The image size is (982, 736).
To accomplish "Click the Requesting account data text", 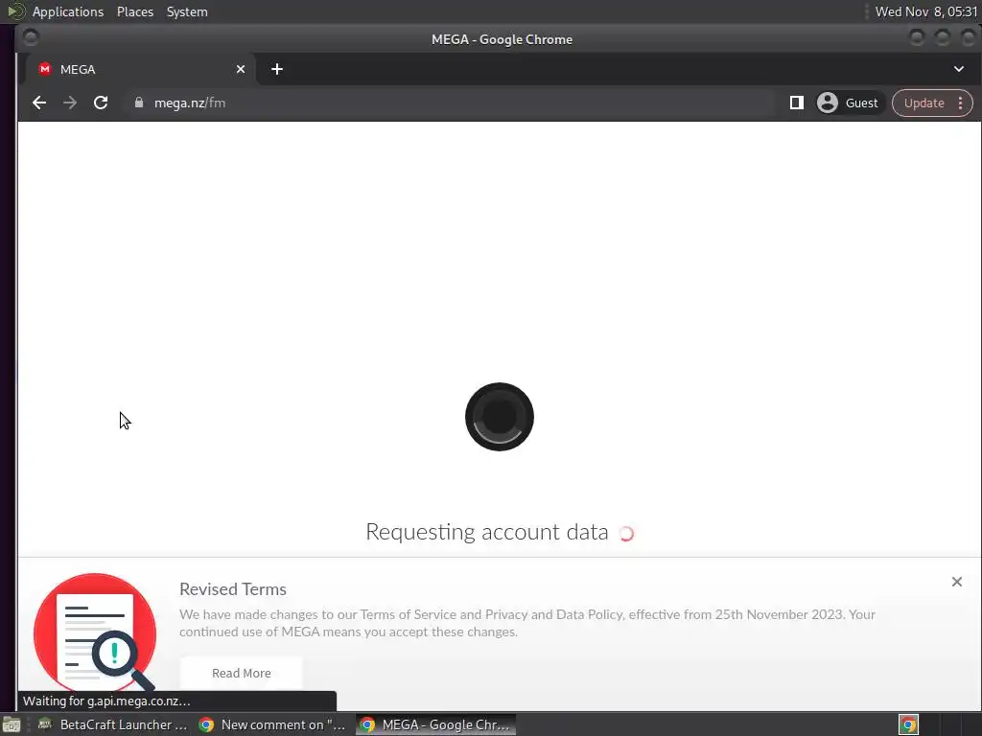I will point(486,532).
